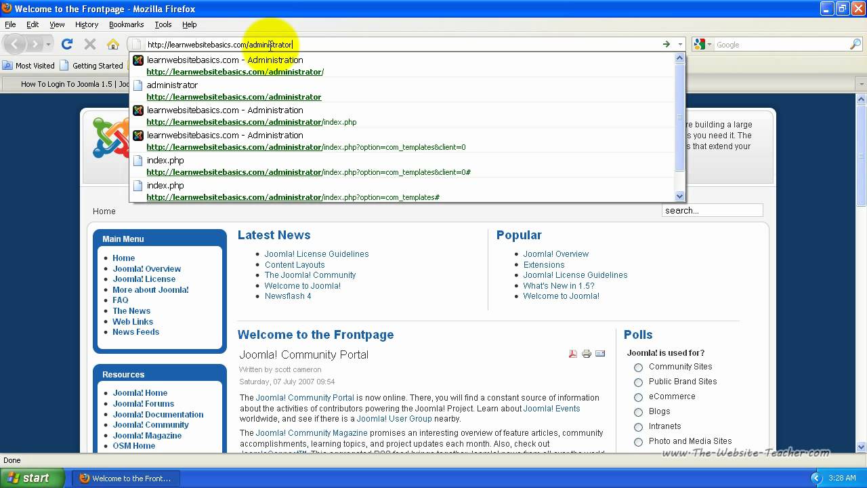Click the PDF icon of the article
The height and width of the screenshot is (488, 867).
point(573,354)
